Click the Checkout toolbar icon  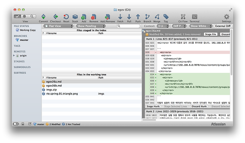coord(55,17)
